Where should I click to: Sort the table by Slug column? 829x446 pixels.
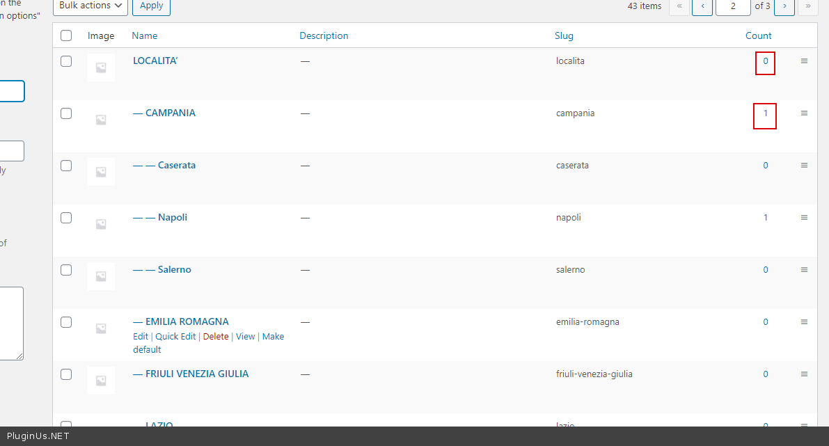[564, 35]
